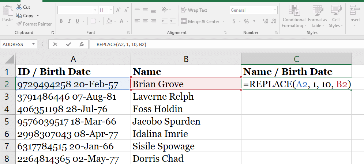Click the Middle Align icon
The image size is (364, 164).
coord(145,10)
